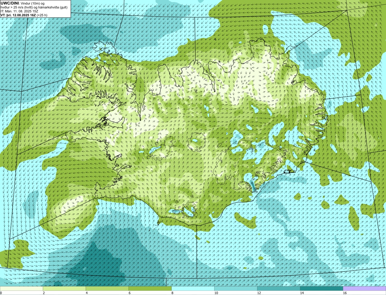This screenshot has width=386, height=295.
Task: Click the "hviður > 25 m/s" description line
Action: click(34, 7)
